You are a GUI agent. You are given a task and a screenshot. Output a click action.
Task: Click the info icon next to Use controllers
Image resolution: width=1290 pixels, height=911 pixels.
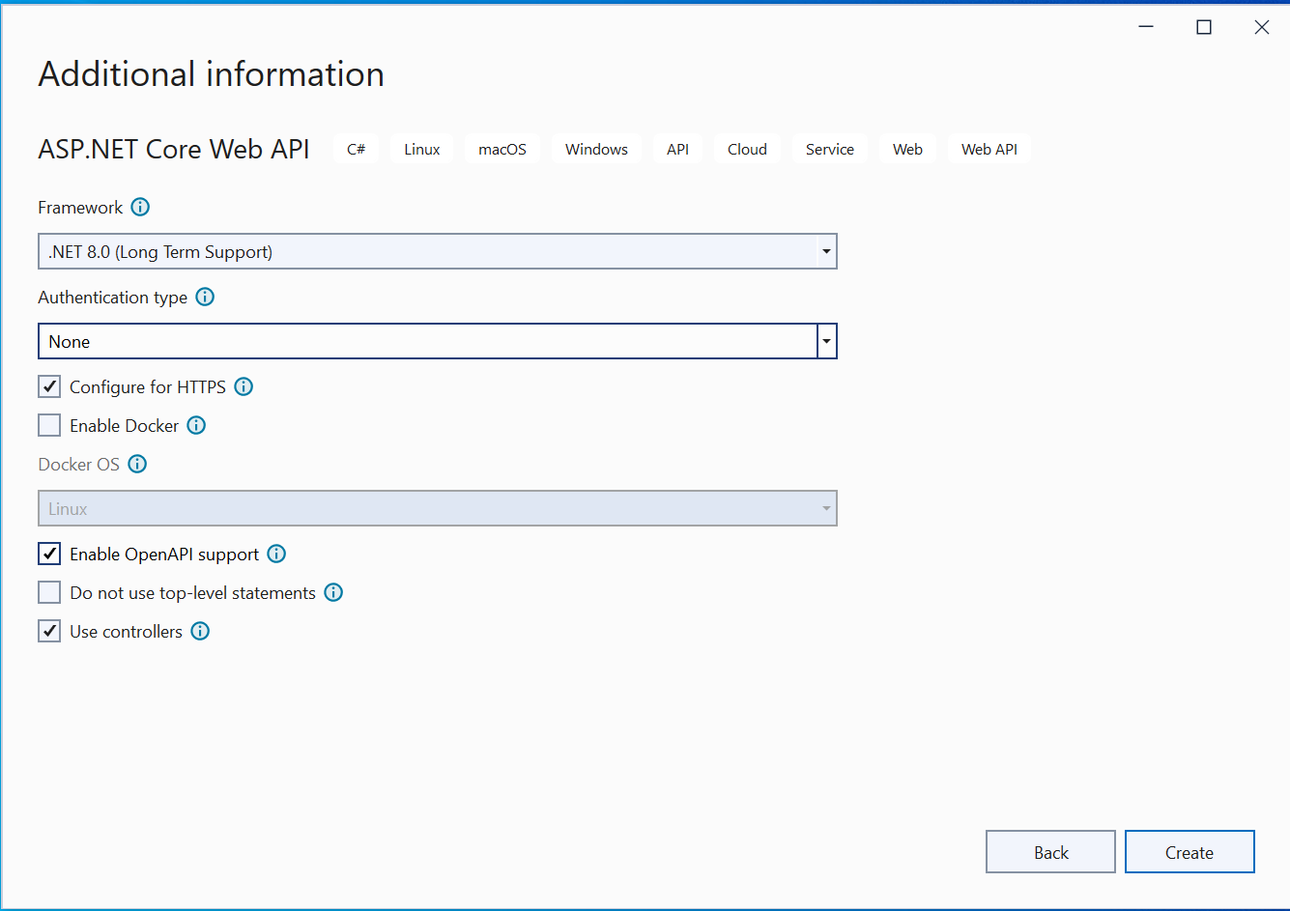pos(200,631)
